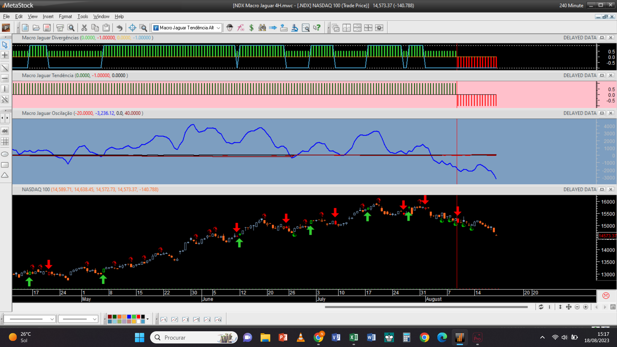
Task: Open the line weight dropdown
Action: tap(94, 319)
